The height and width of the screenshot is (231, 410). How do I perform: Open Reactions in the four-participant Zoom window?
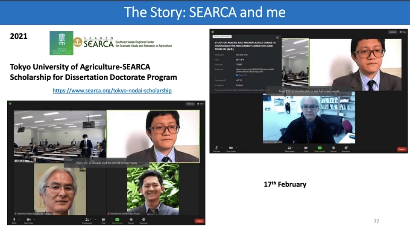pyautogui.click(x=144, y=220)
